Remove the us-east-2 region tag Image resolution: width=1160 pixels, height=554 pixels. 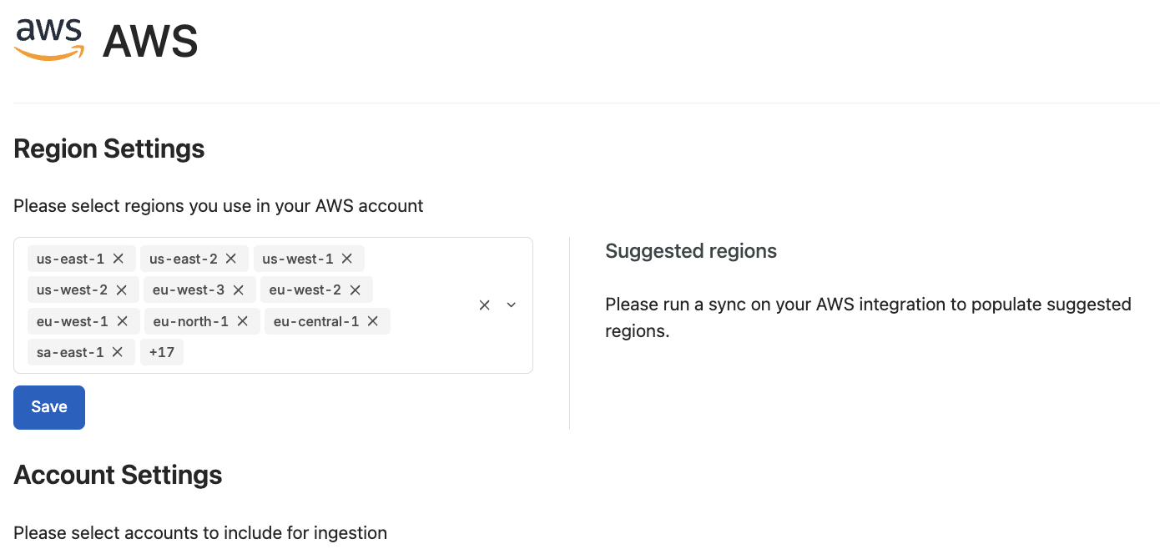(231, 259)
